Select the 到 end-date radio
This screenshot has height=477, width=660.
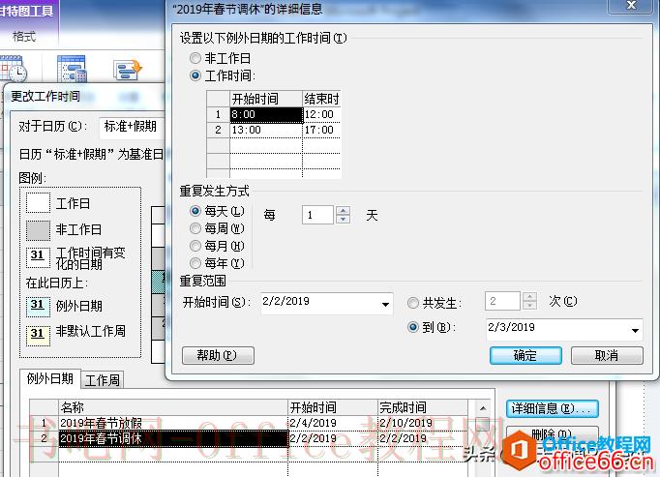point(413,327)
